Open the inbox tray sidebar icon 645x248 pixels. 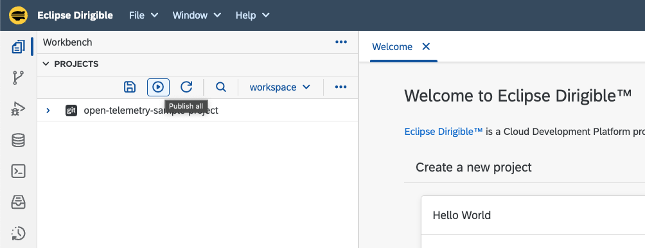[18, 202]
